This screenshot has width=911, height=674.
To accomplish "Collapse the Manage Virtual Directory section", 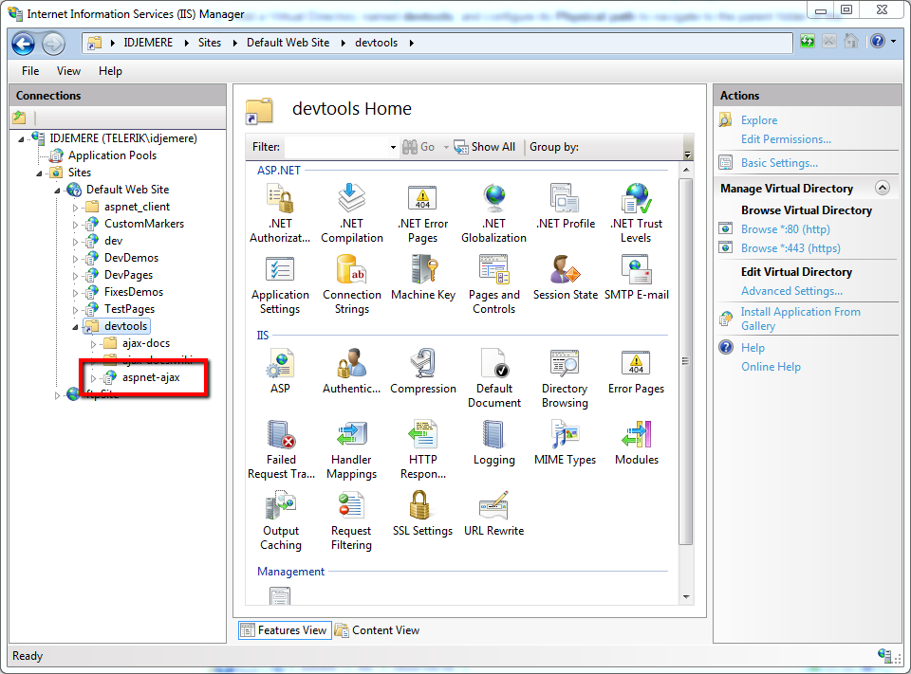I will tap(882, 188).
